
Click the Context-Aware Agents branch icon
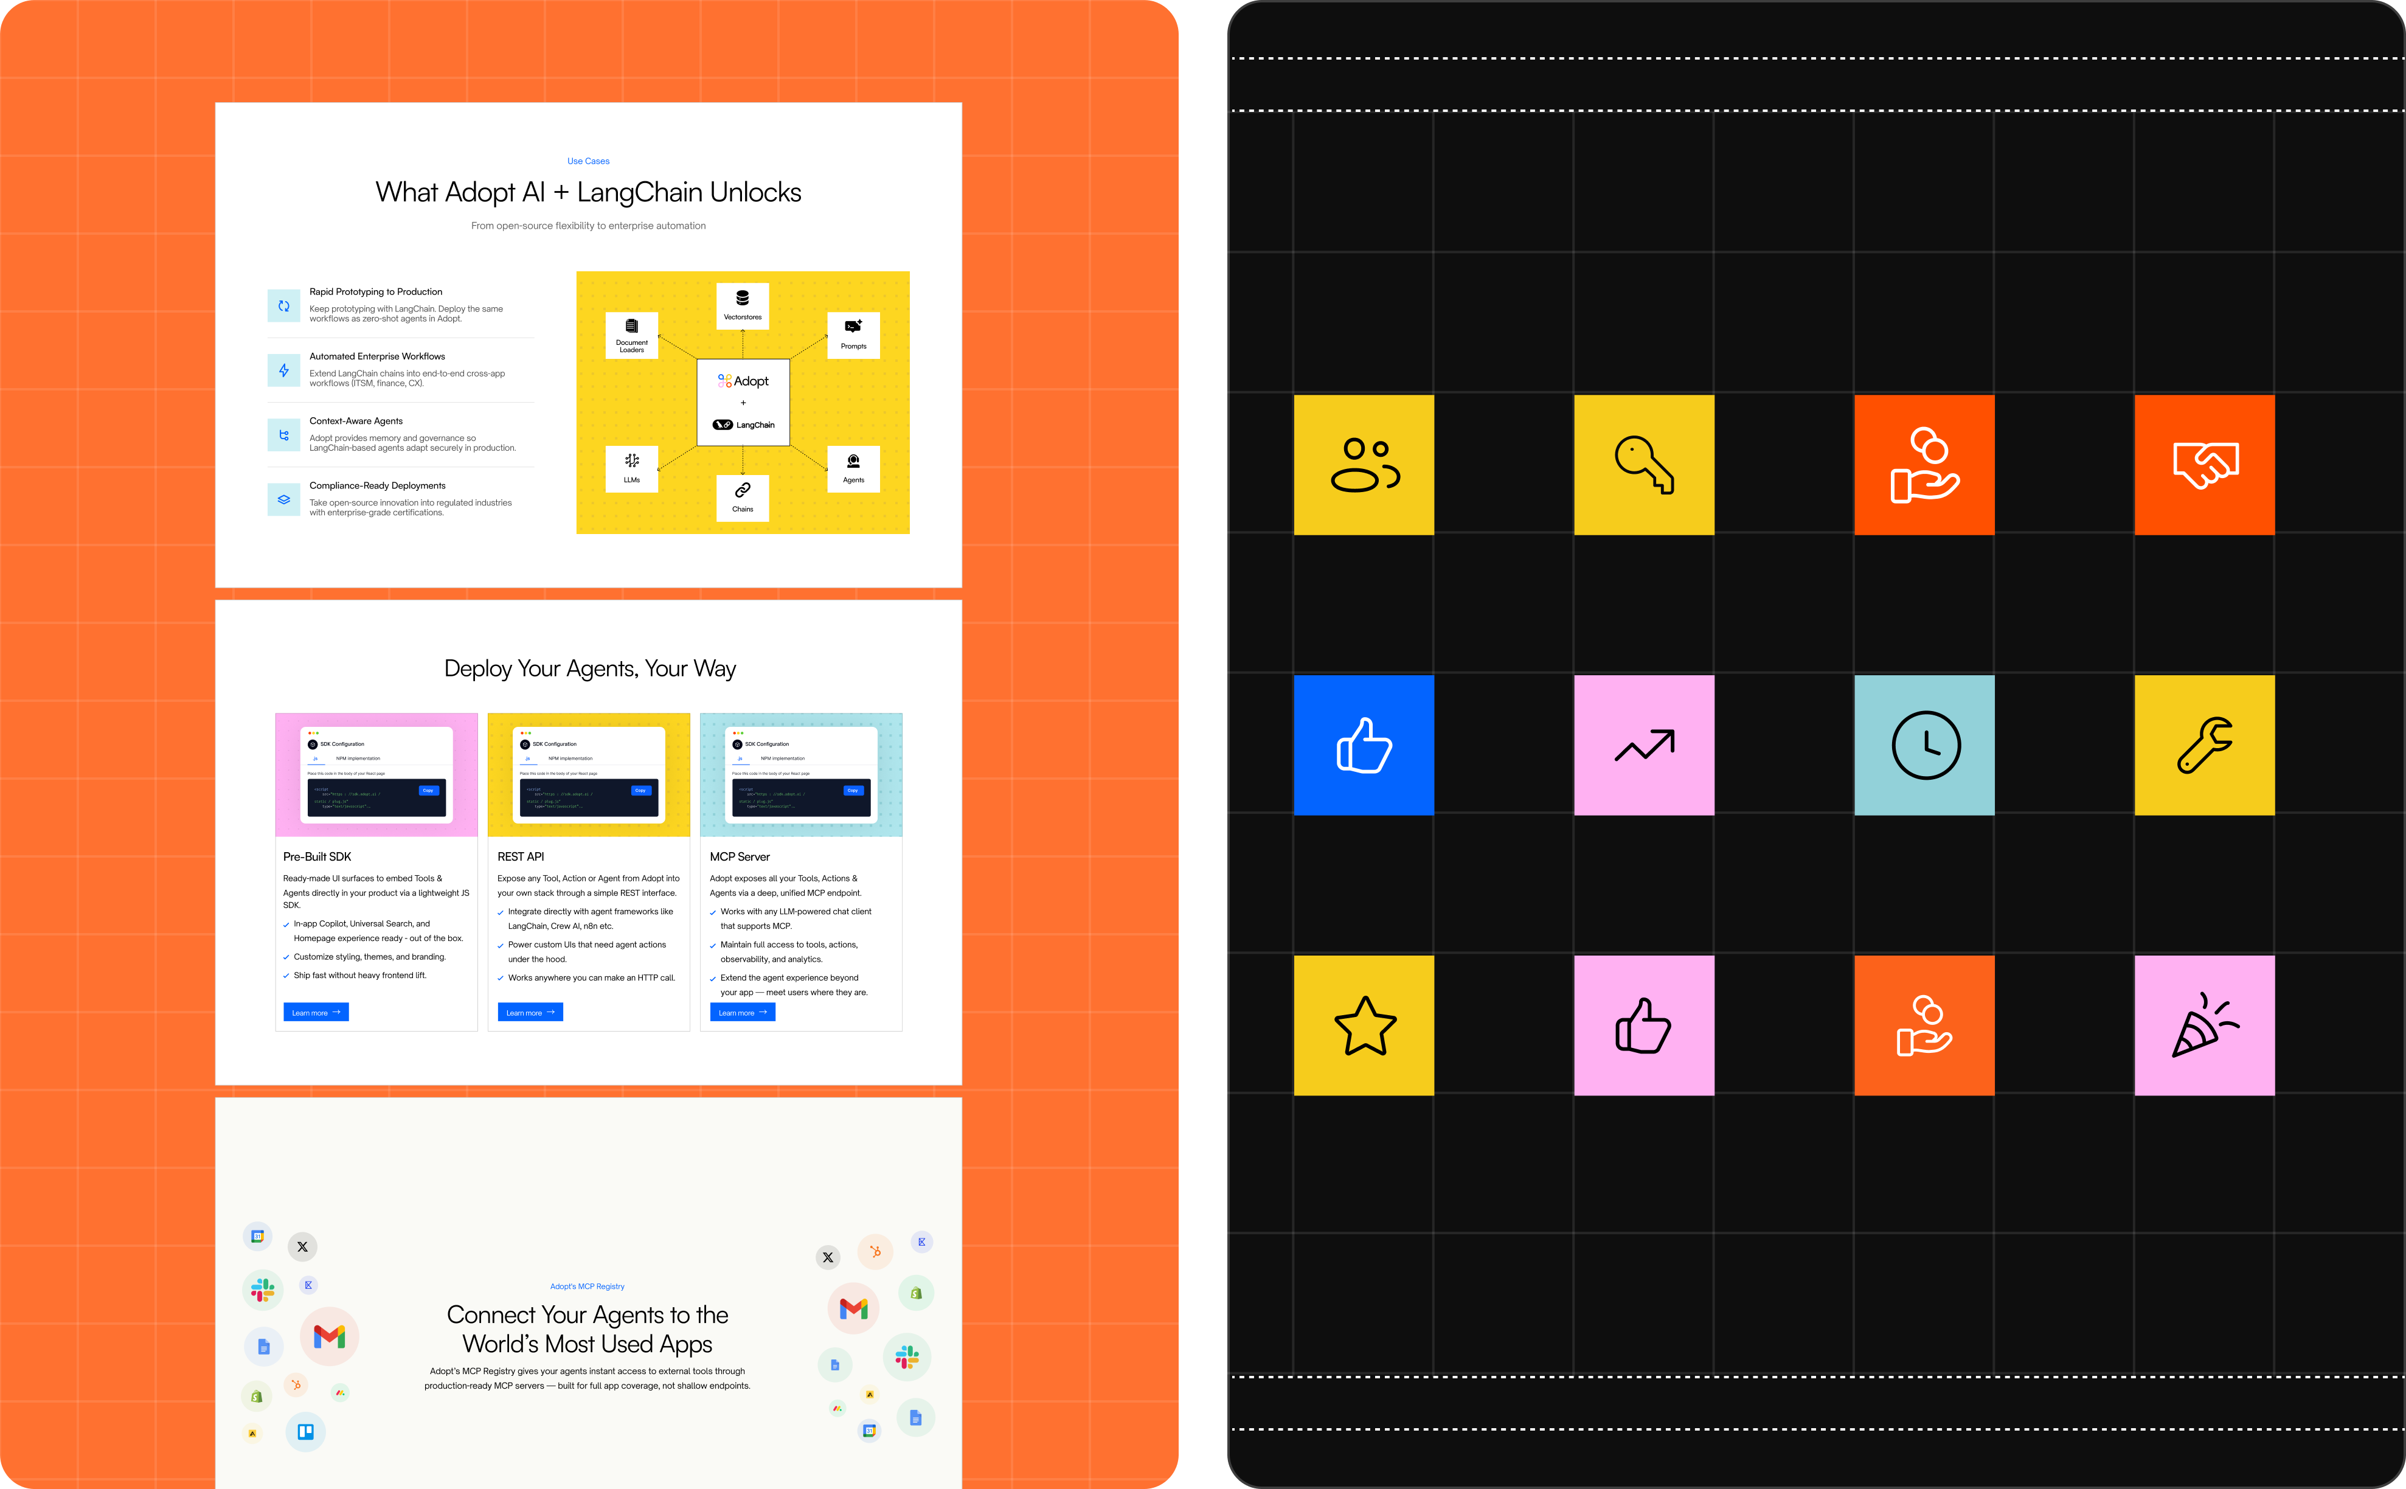283,434
